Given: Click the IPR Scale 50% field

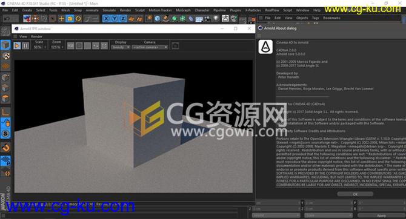Looking at the screenshot, I should pos(39,47).
